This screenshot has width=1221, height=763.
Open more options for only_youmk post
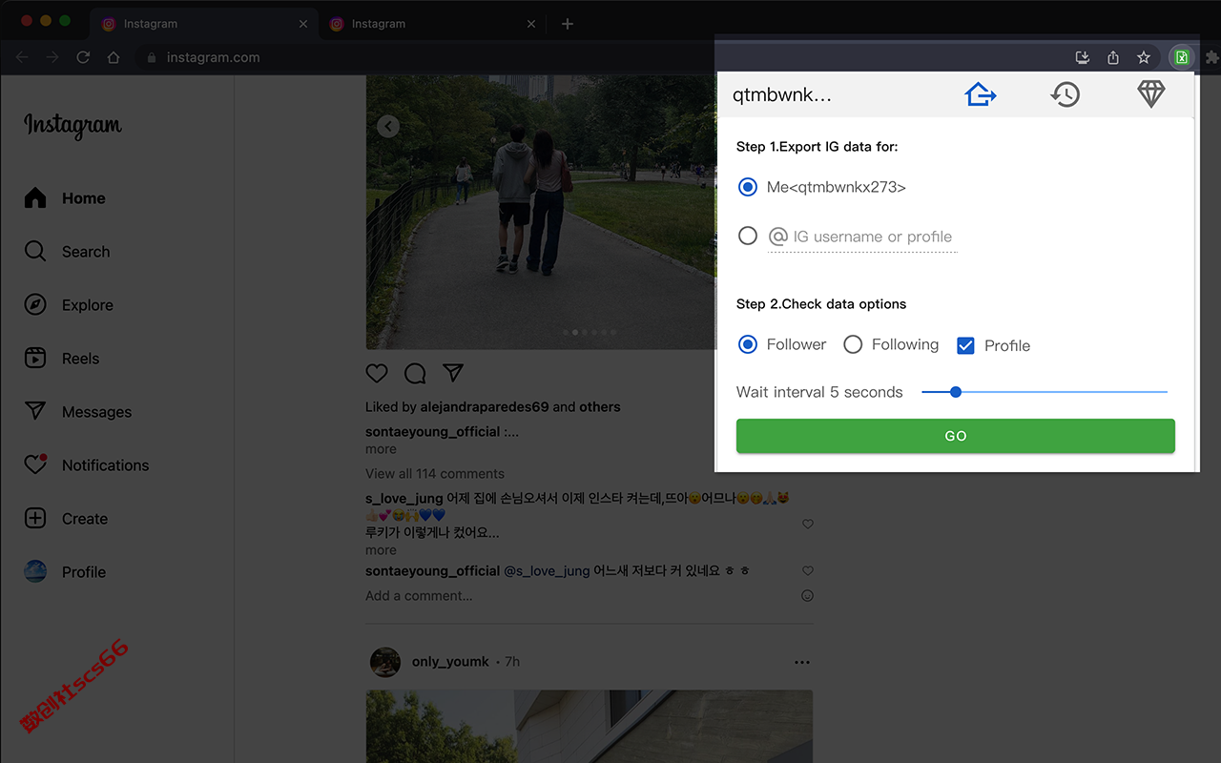pyautogui.click(x=802, y=662)
